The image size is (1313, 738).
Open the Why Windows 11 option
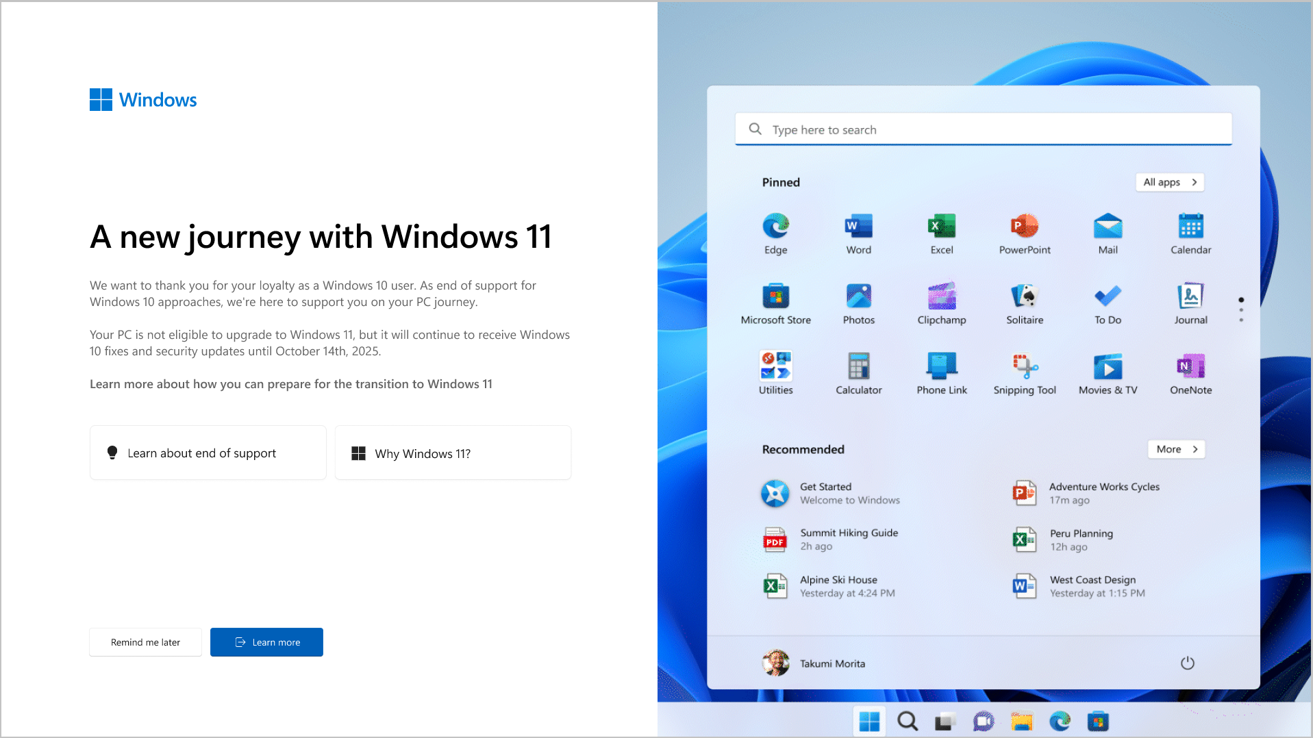click(x=452, y=453)
